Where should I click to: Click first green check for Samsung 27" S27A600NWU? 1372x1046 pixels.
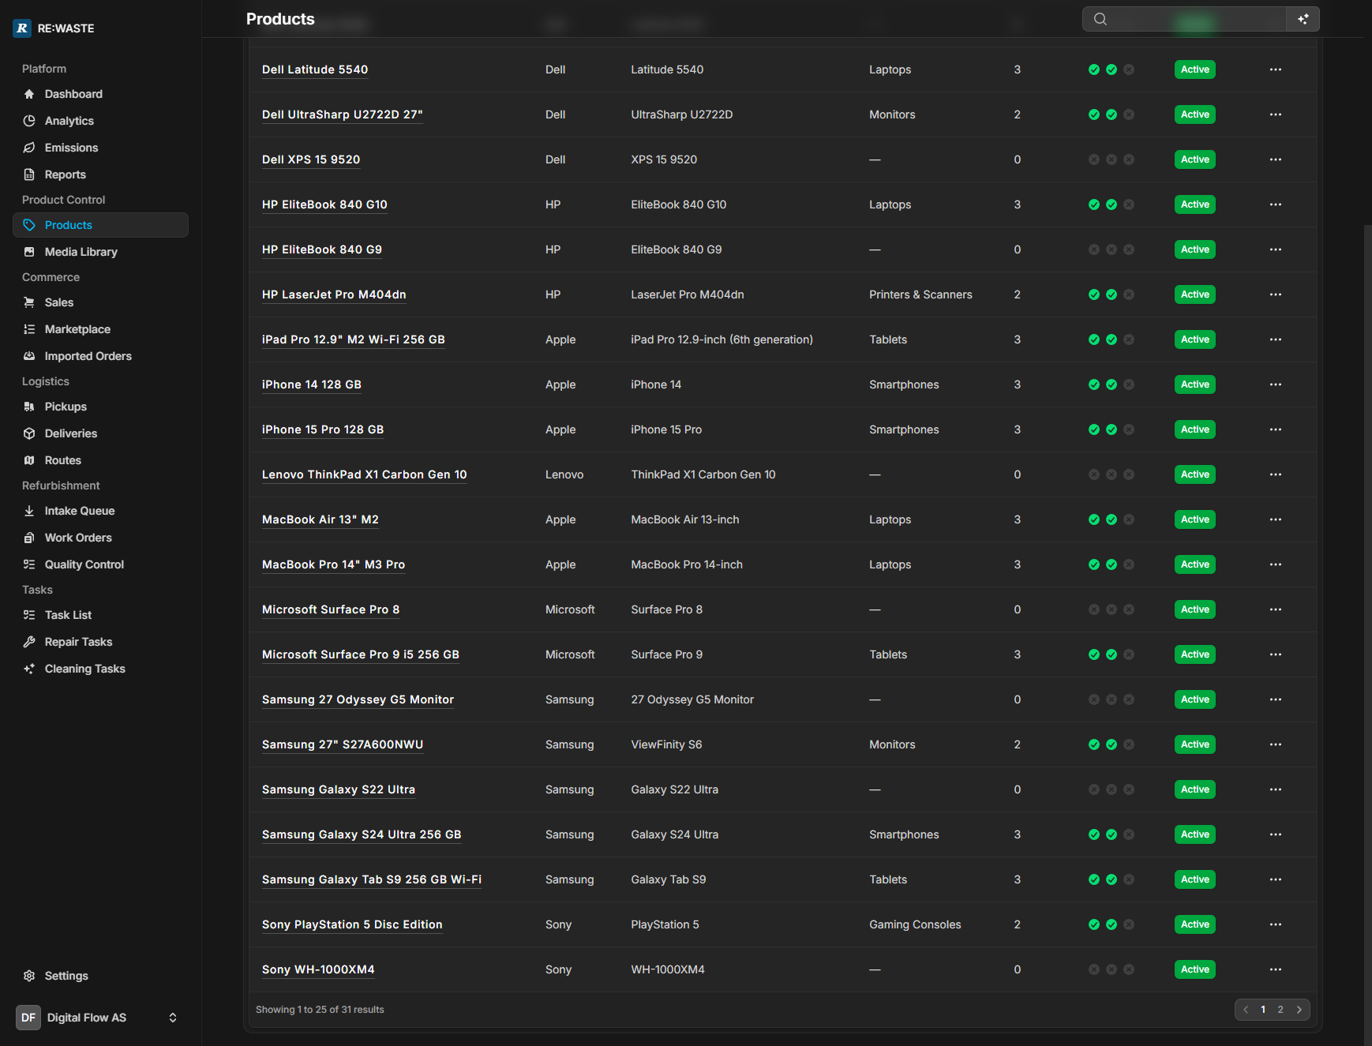(1094, 744)
